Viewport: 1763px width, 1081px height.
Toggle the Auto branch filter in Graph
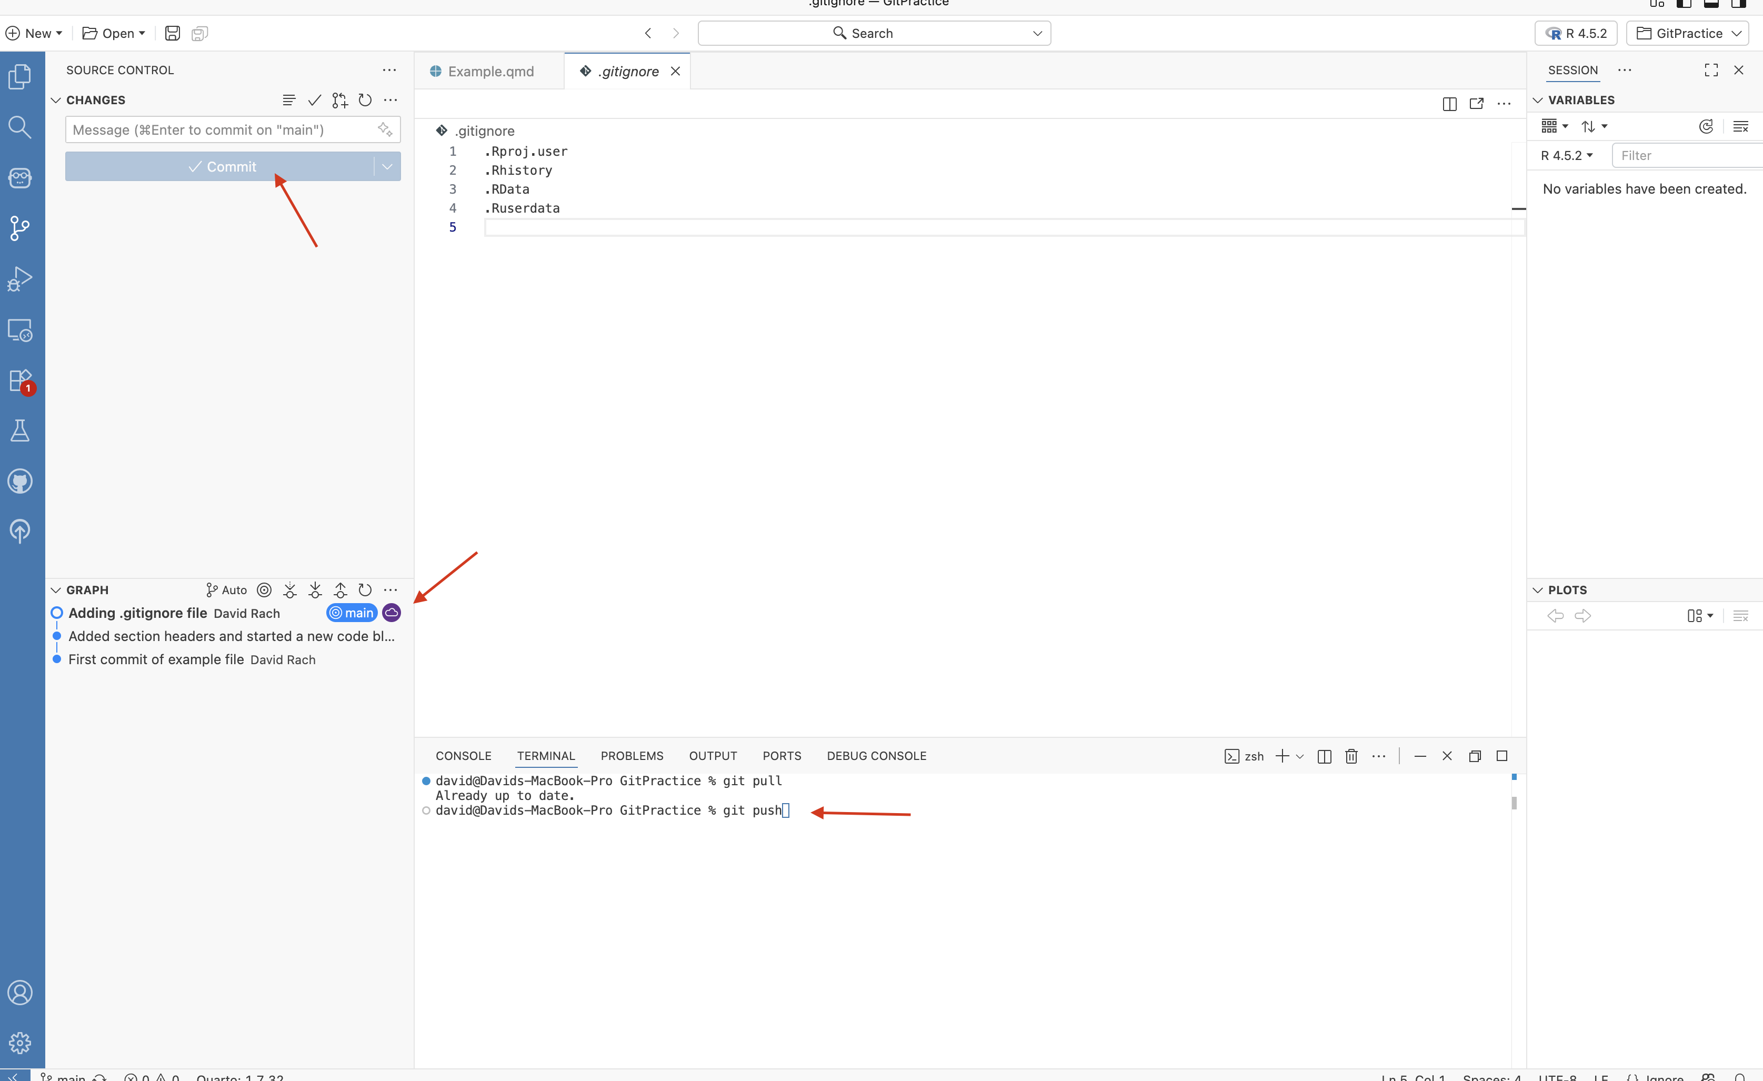click(x=226, y=590)
